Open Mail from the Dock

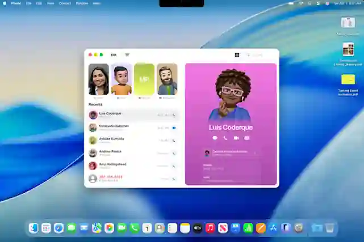point(84,228)
